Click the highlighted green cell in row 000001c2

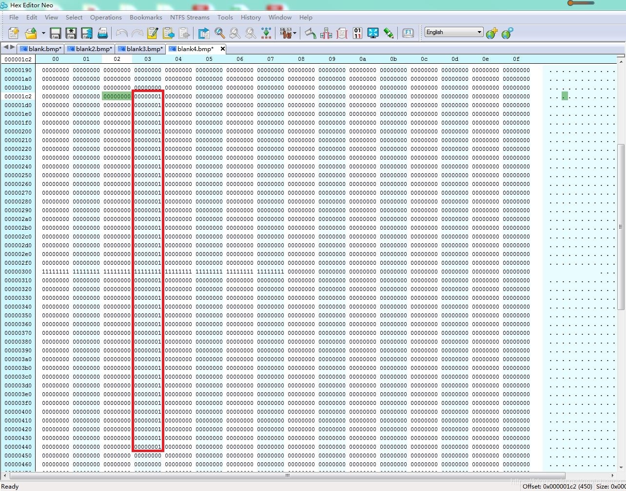click(x=117, y=96)
